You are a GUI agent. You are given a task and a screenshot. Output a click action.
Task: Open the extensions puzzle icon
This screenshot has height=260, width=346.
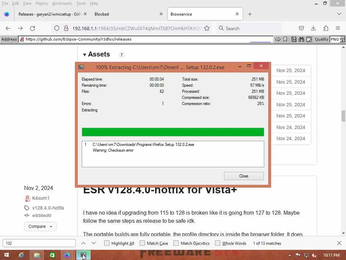[x=326, y=28]
